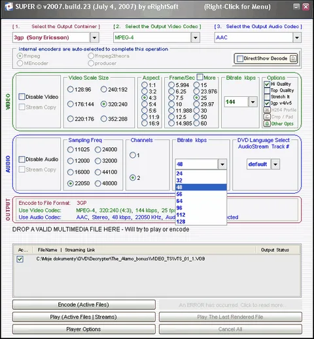Select video scale size 220:176

(x=70, y=119)
